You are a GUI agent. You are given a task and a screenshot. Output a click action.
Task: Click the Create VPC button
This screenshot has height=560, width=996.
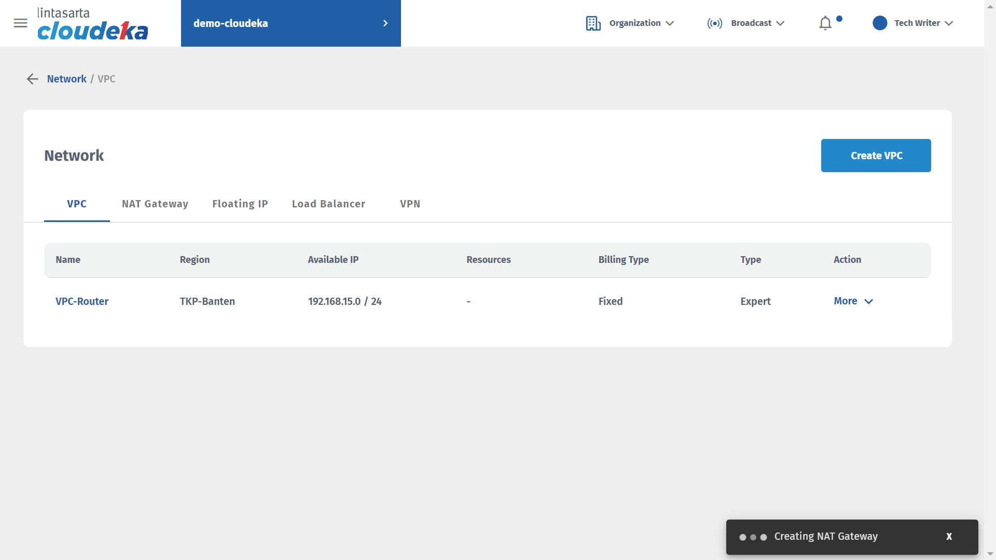(x=876, y=156)
